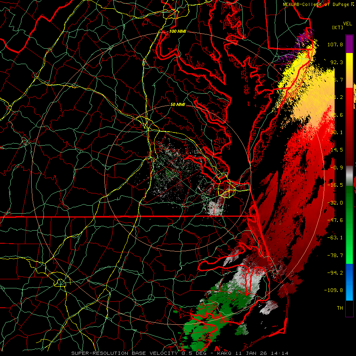
Task: Select the 45.6 velocity scale label
Action: [x=337, y=115]
